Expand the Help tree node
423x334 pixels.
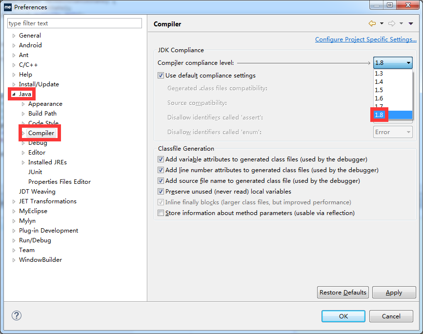[14, 75]
